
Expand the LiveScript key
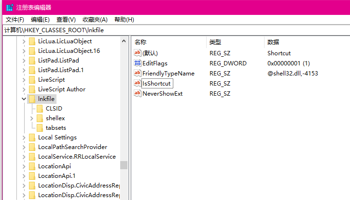point(24,80)
